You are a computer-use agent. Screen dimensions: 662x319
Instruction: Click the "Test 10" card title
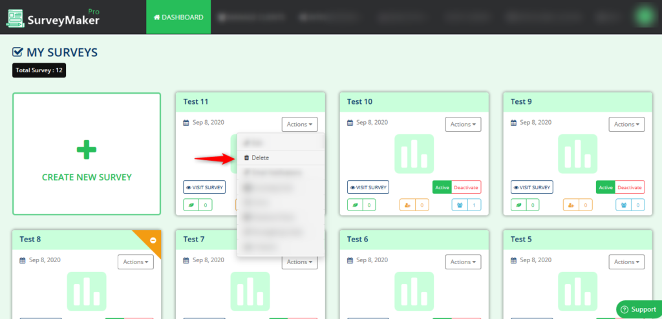(359, 101)
